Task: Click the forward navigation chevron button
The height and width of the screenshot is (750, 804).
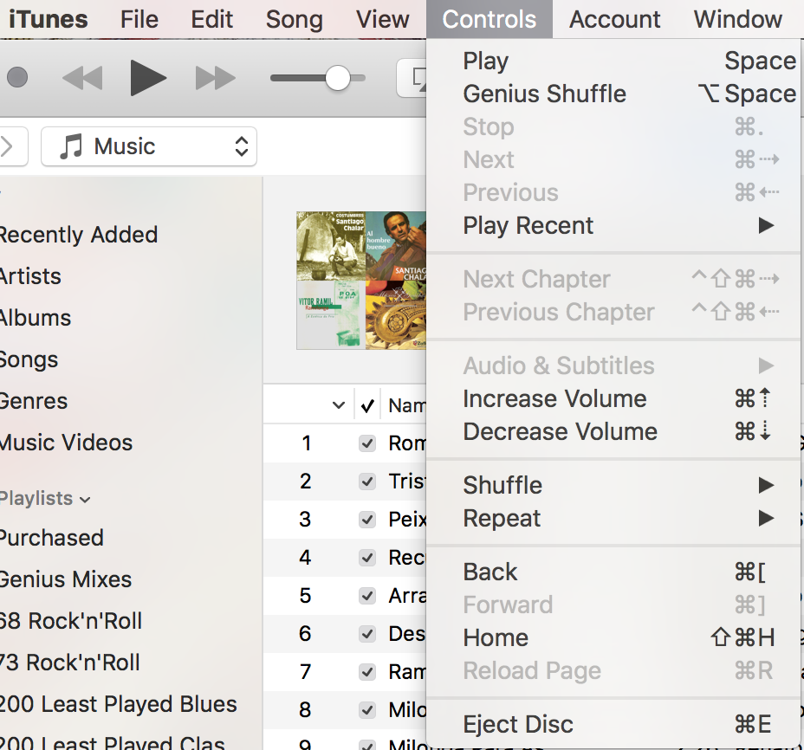Action: [8, 146]
